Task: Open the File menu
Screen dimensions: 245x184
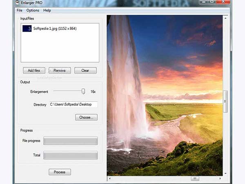Action: [x=19, y=10]
